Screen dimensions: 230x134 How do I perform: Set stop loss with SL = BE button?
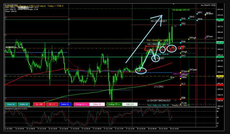point(39,104)
